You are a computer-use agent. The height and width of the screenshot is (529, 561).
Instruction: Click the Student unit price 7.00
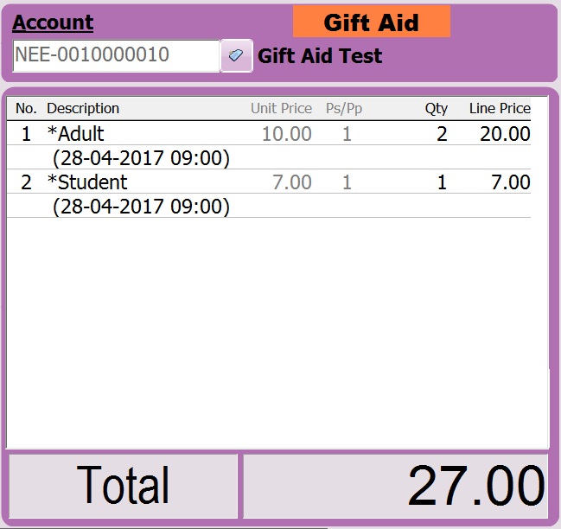click(292, 182)
